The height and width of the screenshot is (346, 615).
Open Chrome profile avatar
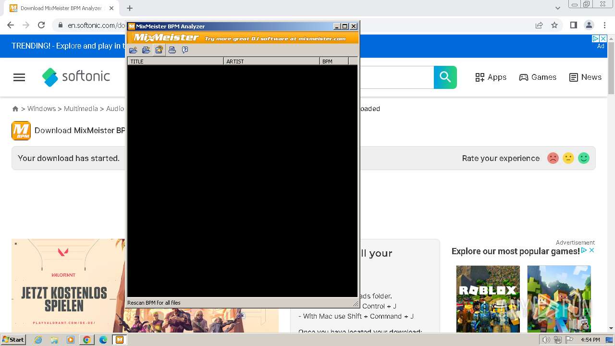589,25
